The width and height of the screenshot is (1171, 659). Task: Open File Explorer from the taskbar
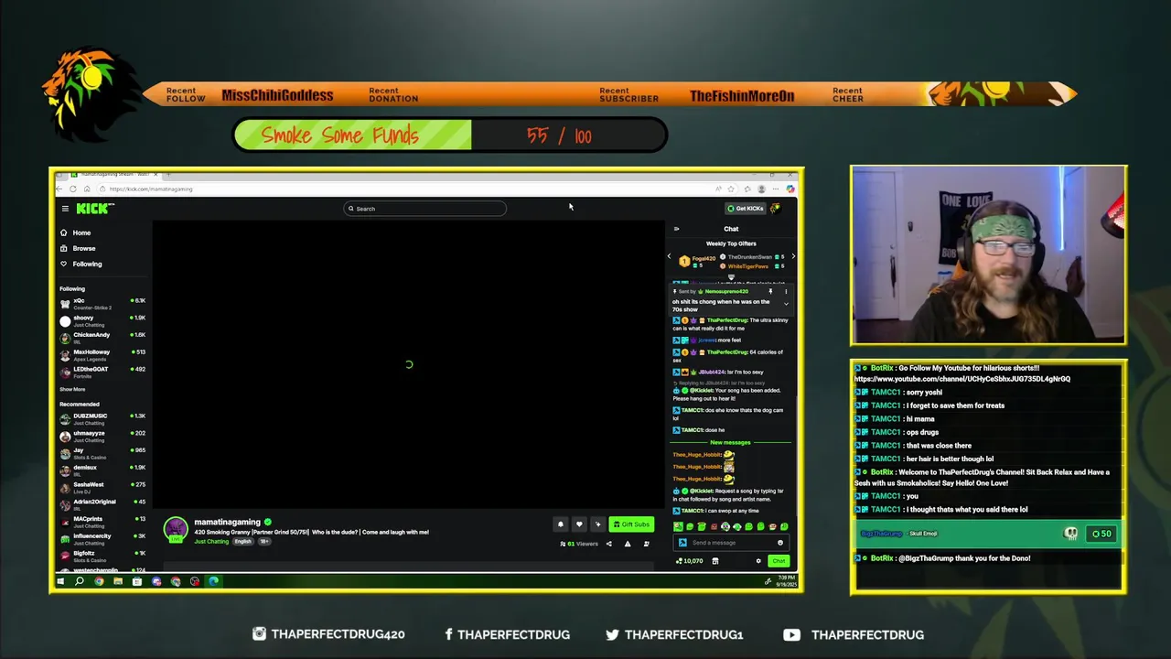(118, 581)
